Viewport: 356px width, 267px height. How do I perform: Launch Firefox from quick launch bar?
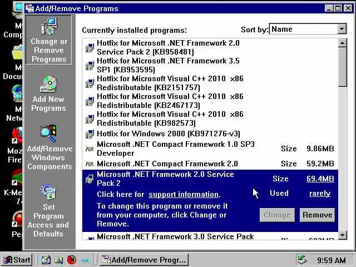72,259
